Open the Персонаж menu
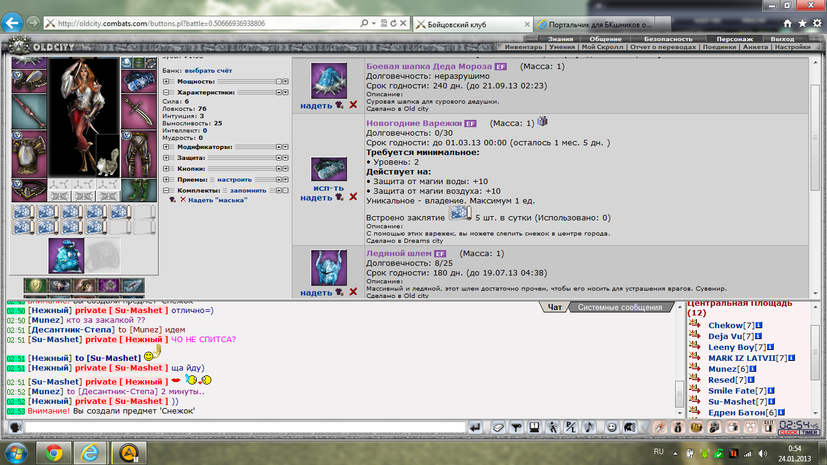This screenshot has width=827, height=465. (x=734, y=39)
